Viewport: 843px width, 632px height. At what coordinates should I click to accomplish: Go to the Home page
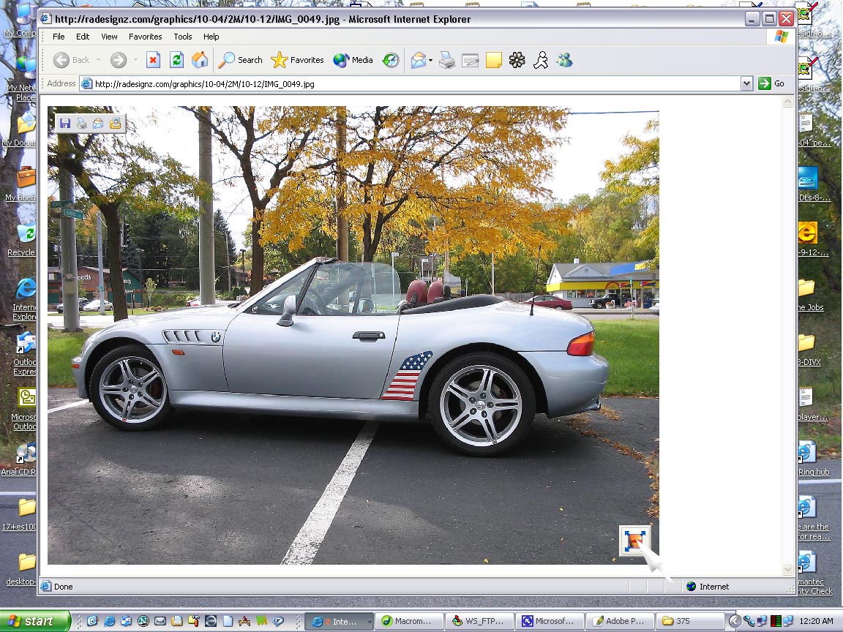click(x=199, y=60)
